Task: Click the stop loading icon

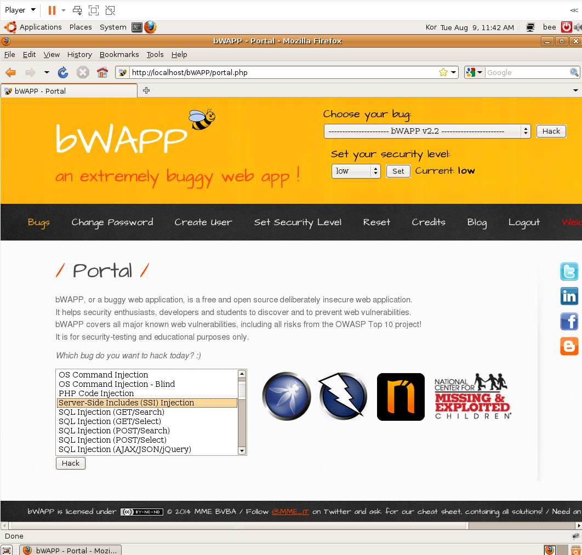Action: 83,72
